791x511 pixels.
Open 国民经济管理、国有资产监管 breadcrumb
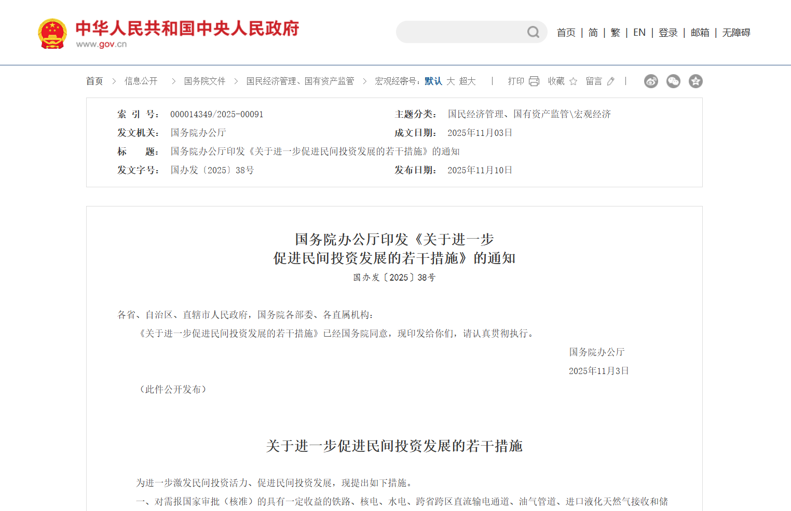tap(300, 81)
